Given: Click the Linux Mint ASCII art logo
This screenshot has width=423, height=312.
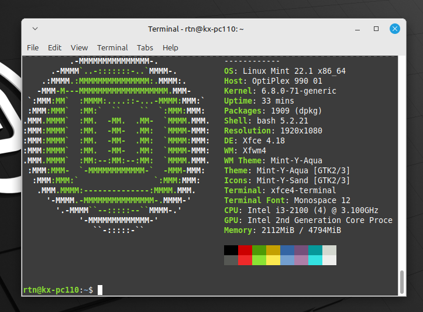Looking at the screenshot, I should point(115,145).
